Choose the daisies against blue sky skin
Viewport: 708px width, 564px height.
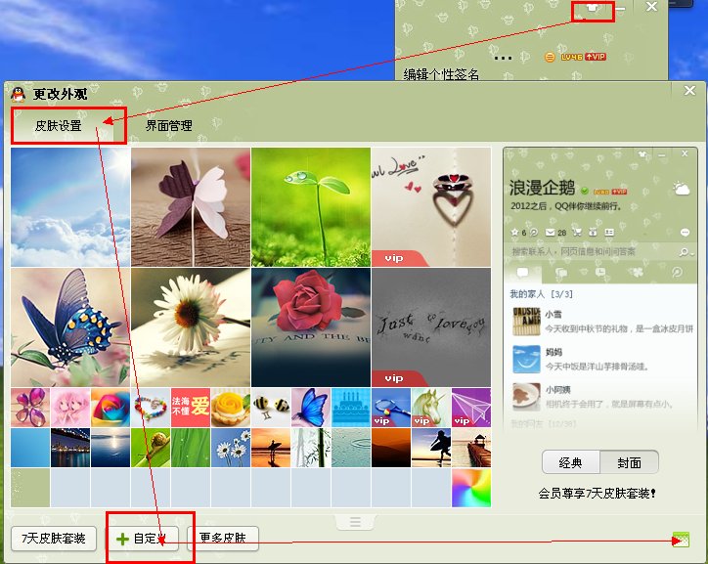[231, 448]
